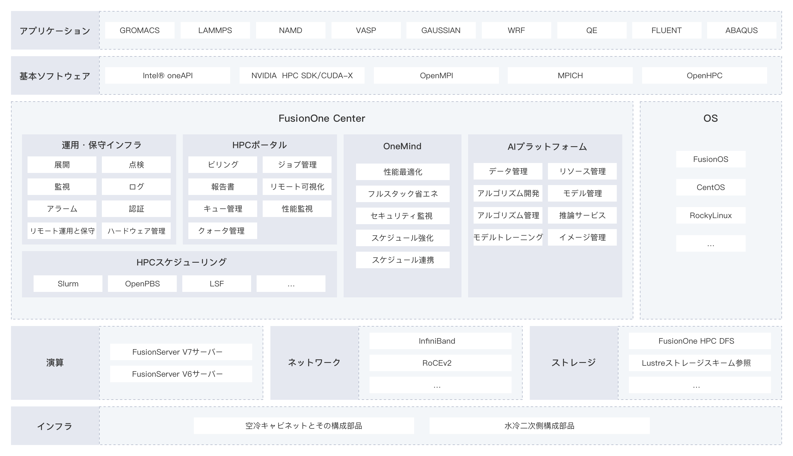Click the GAUSSIAN box
The width and height of the screenshot is (793, 456).
coord(441,30)
